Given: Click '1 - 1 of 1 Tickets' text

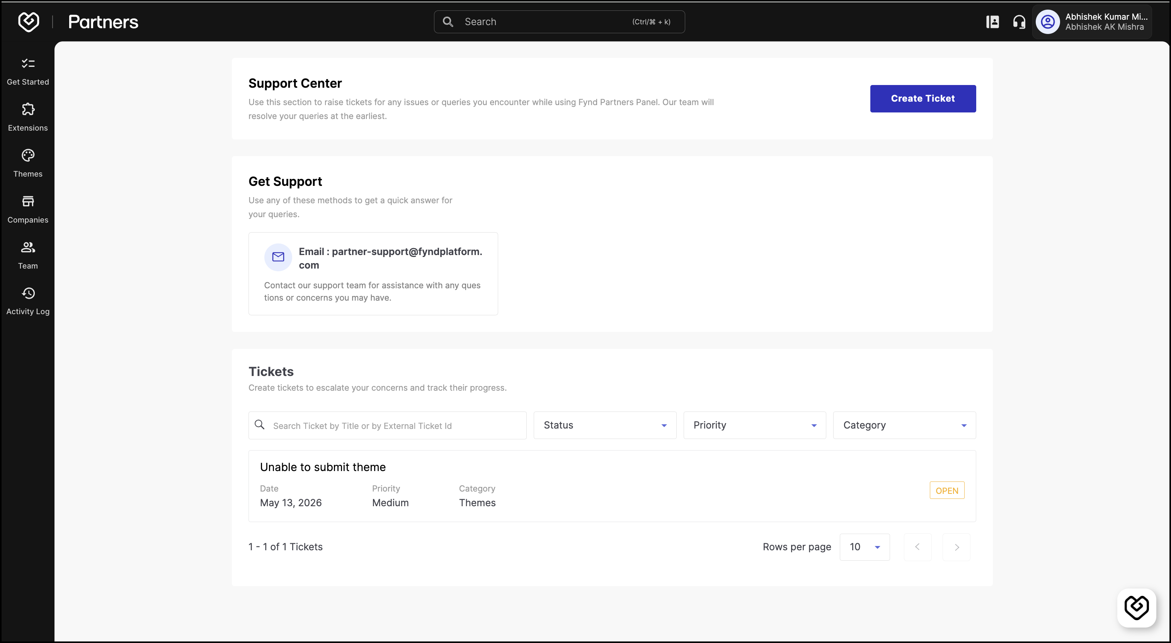Looking at the screenshot, I should (x=286, y=547).
